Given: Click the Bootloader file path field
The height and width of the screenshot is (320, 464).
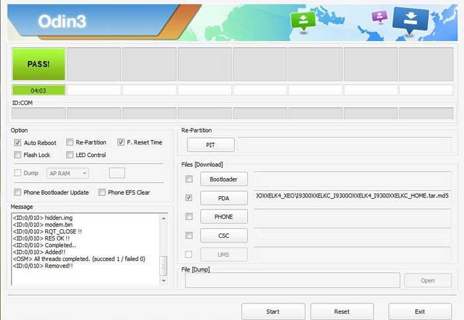Looking at the screenshot, I should click(x=353, y=179).
